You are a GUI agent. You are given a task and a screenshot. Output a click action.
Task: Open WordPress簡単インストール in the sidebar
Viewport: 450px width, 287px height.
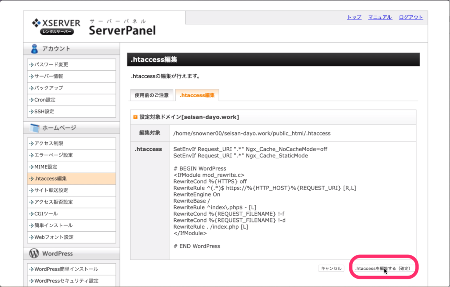66,269
